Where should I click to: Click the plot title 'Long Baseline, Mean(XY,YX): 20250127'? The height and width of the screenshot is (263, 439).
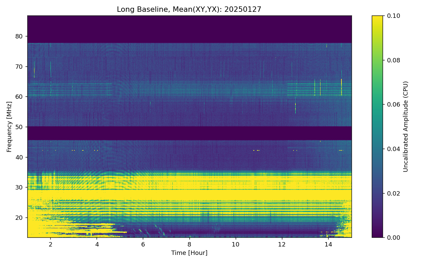[189, 9]
